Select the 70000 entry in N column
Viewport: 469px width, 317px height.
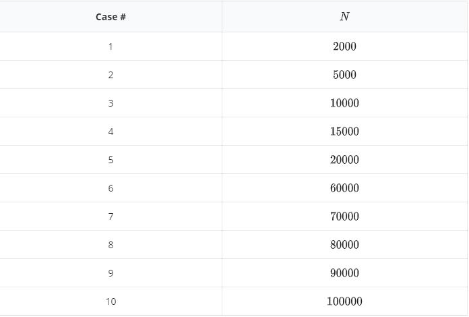pos(344,217)
